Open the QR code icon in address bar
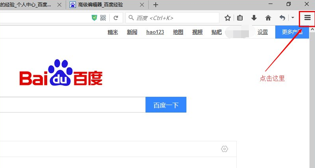 pos(103,18)
